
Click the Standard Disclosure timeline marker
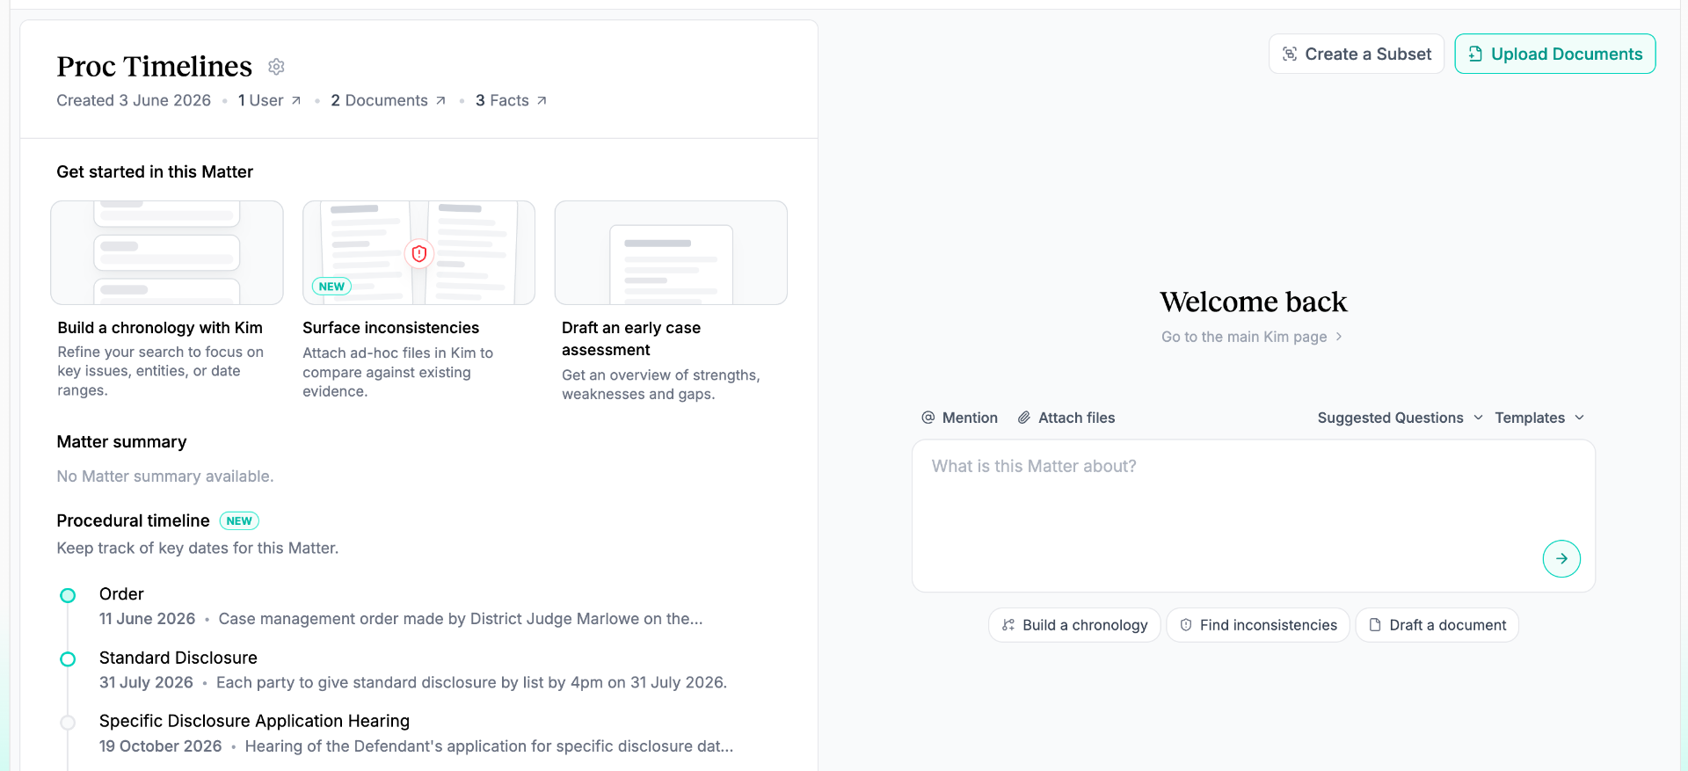tap(68, 659)
